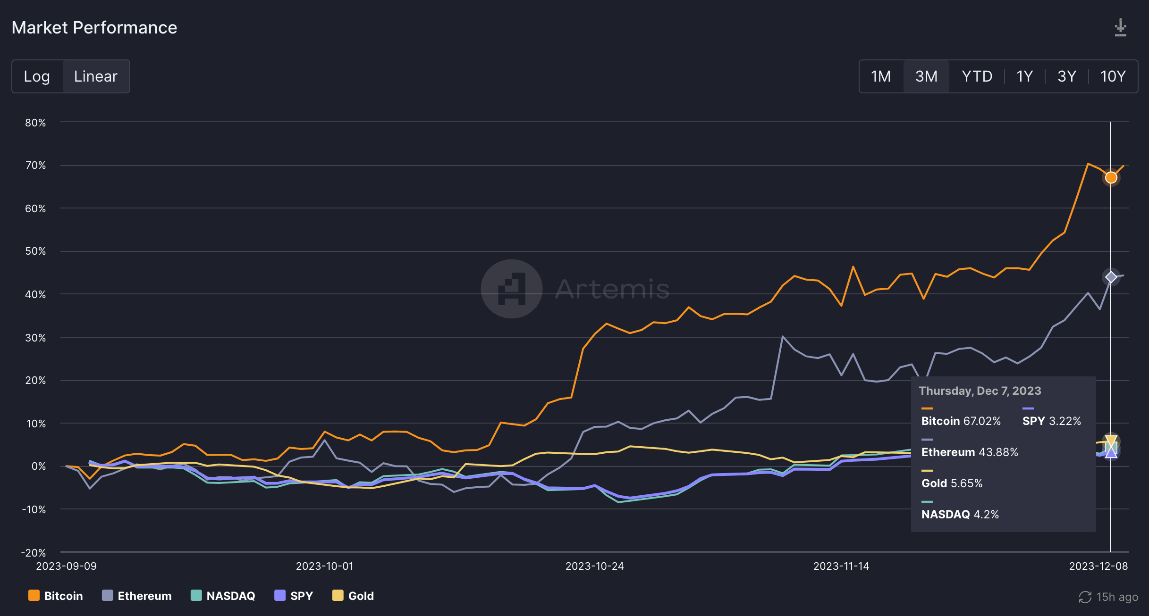Image resolution: width=1149 pixels, height=616 pixels.
Task: Click the 2023-09-09 x-axis date label
Action: click(66, 566)
